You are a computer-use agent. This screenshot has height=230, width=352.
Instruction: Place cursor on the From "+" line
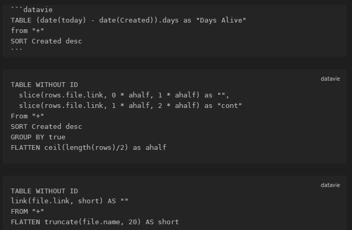coord(27,116)
